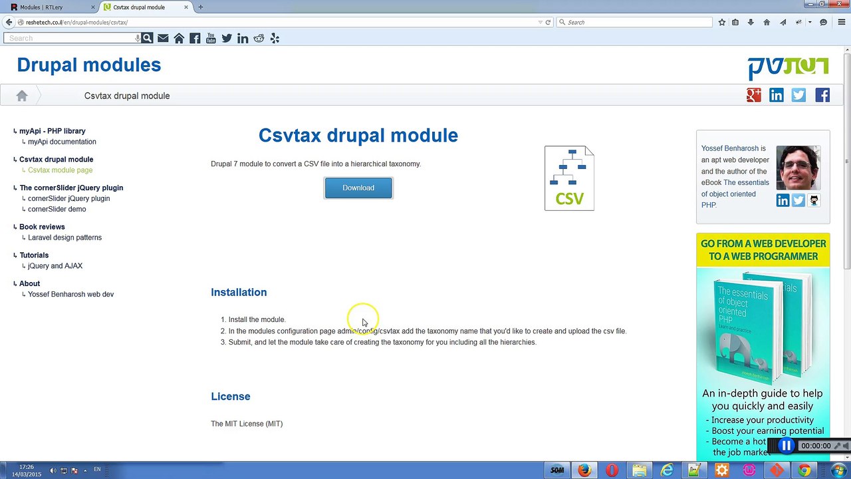Open the downloads arrow panel

point(751,22)
